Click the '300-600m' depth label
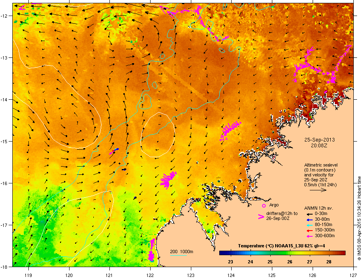The image size is (362, 279). point(325,236)
